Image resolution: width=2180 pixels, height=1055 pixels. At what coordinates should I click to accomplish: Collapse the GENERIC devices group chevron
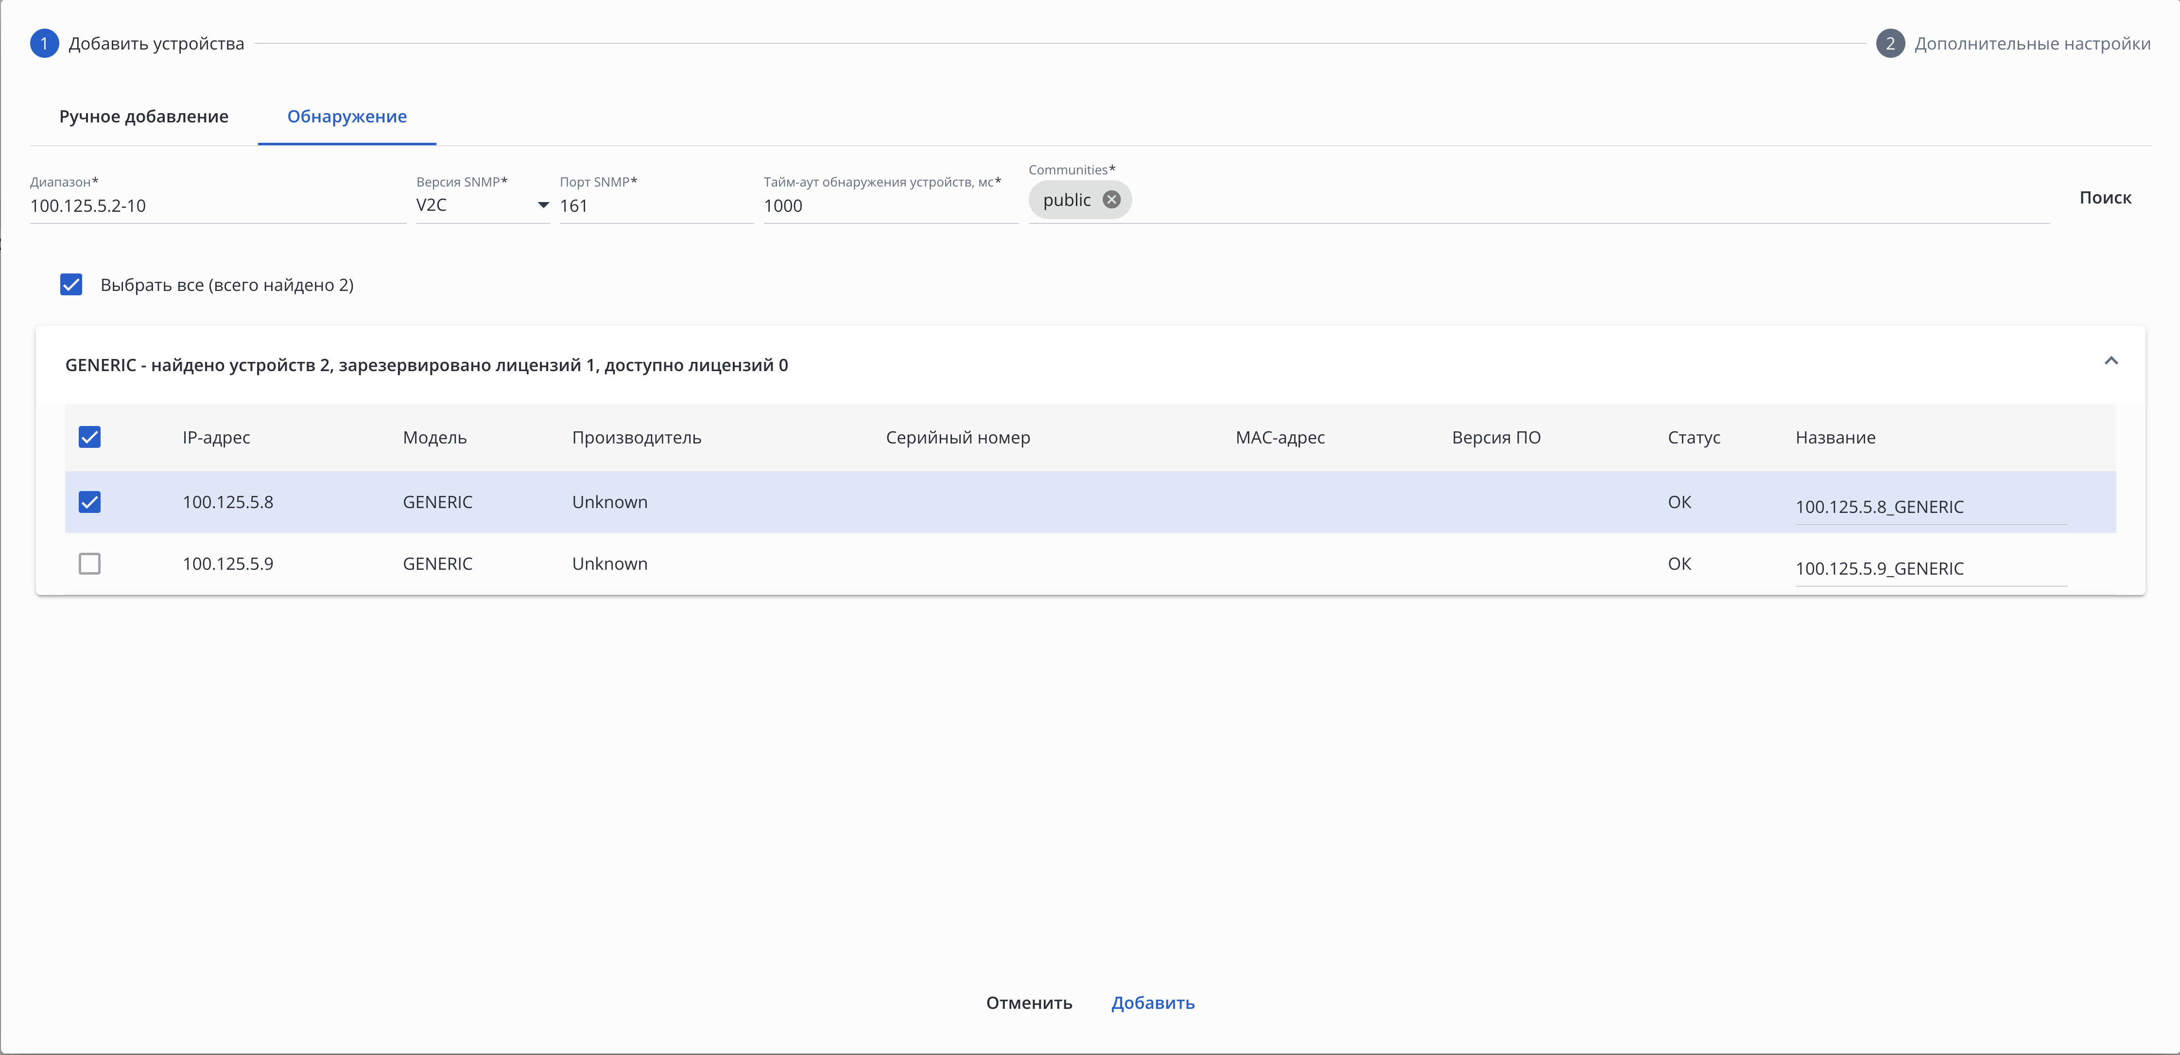point(2111,361)
